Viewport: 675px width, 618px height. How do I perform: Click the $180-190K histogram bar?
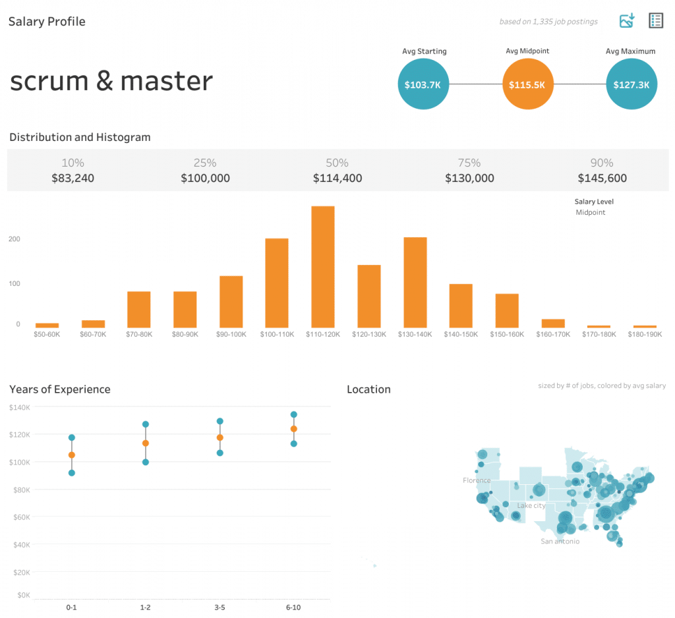tap(645, 327)
